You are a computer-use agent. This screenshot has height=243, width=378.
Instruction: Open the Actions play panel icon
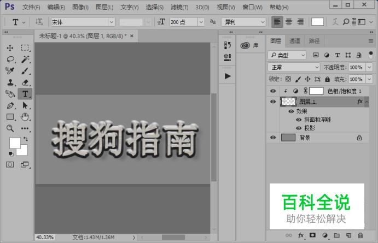coord(228,76)
